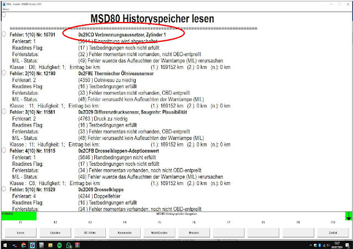The width and height of the screenshot is (353, 249).
Task: Open WhatsApp from the taskbar
Action: (68, 245)
